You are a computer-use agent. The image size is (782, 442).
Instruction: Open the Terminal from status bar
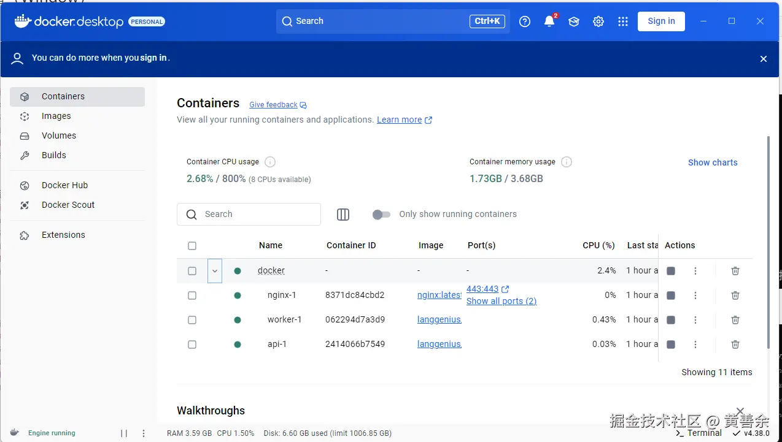[699, 433]
